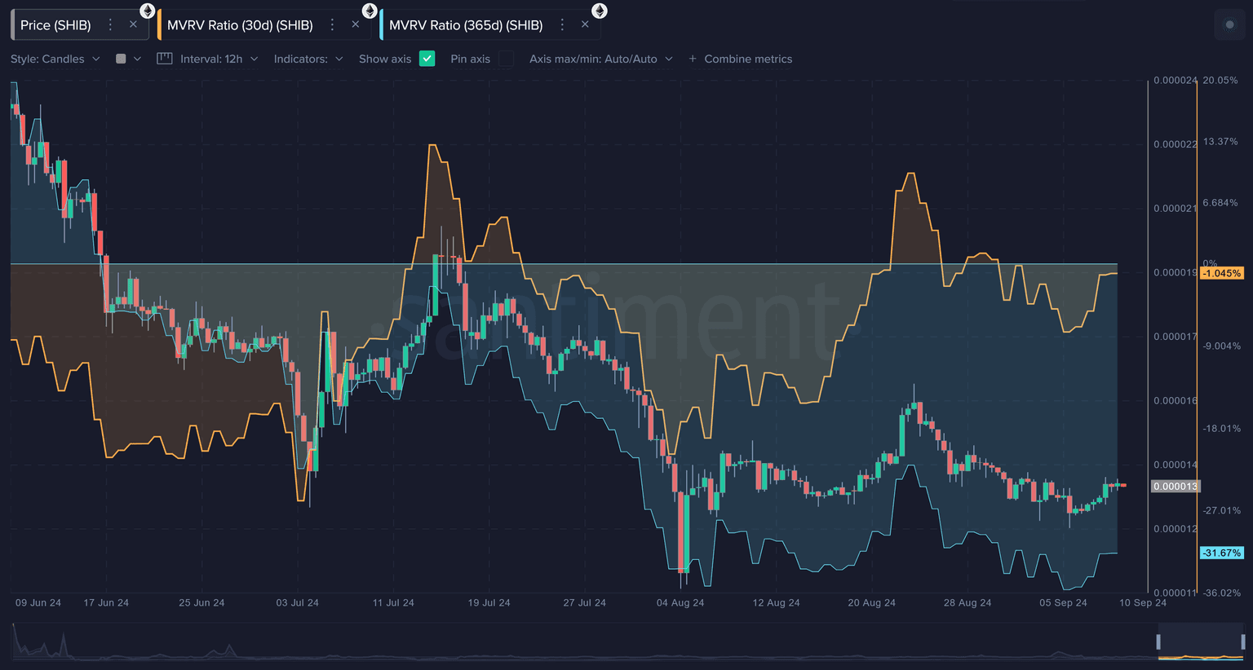This screenshot has height=670, width=1253.
Task: Click the round indicator button at top right
Action: 1230,25
